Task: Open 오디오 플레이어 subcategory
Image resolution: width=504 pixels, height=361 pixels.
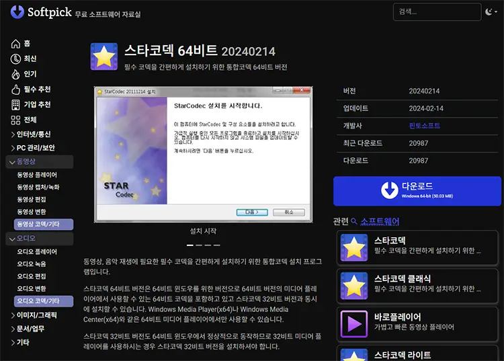Action: 37,251
